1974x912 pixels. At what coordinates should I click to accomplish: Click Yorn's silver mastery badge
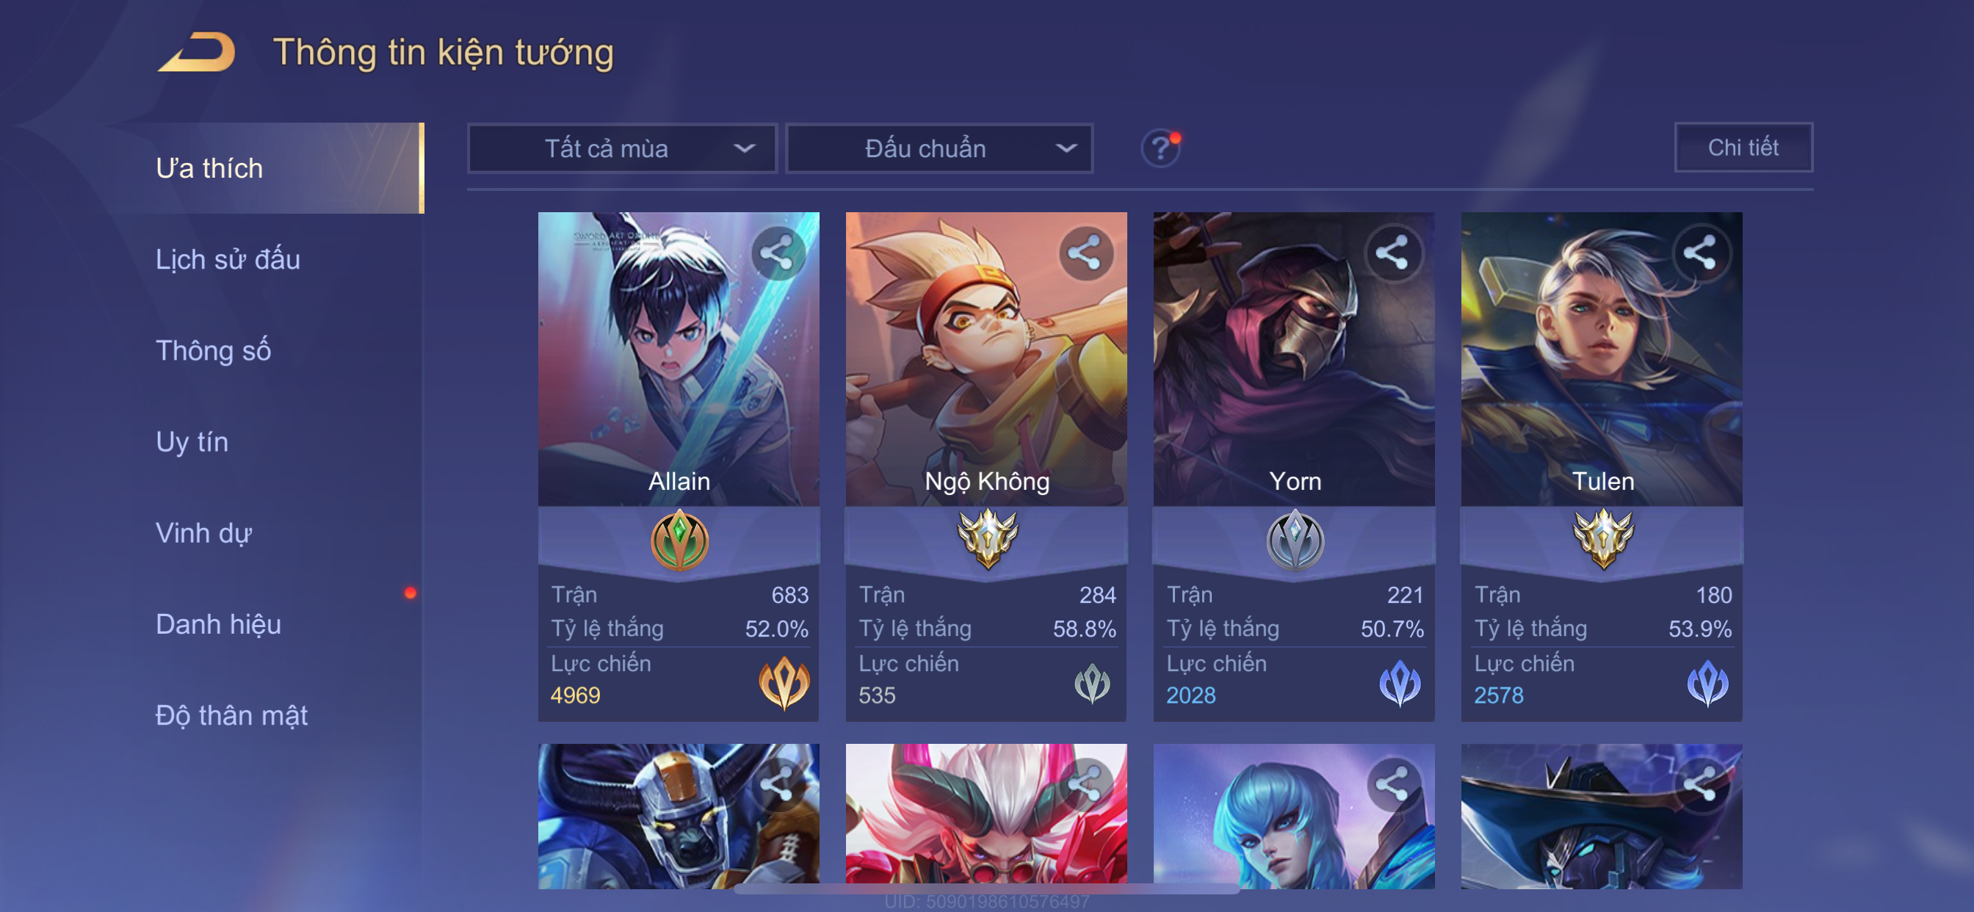tap(1294, 540)
